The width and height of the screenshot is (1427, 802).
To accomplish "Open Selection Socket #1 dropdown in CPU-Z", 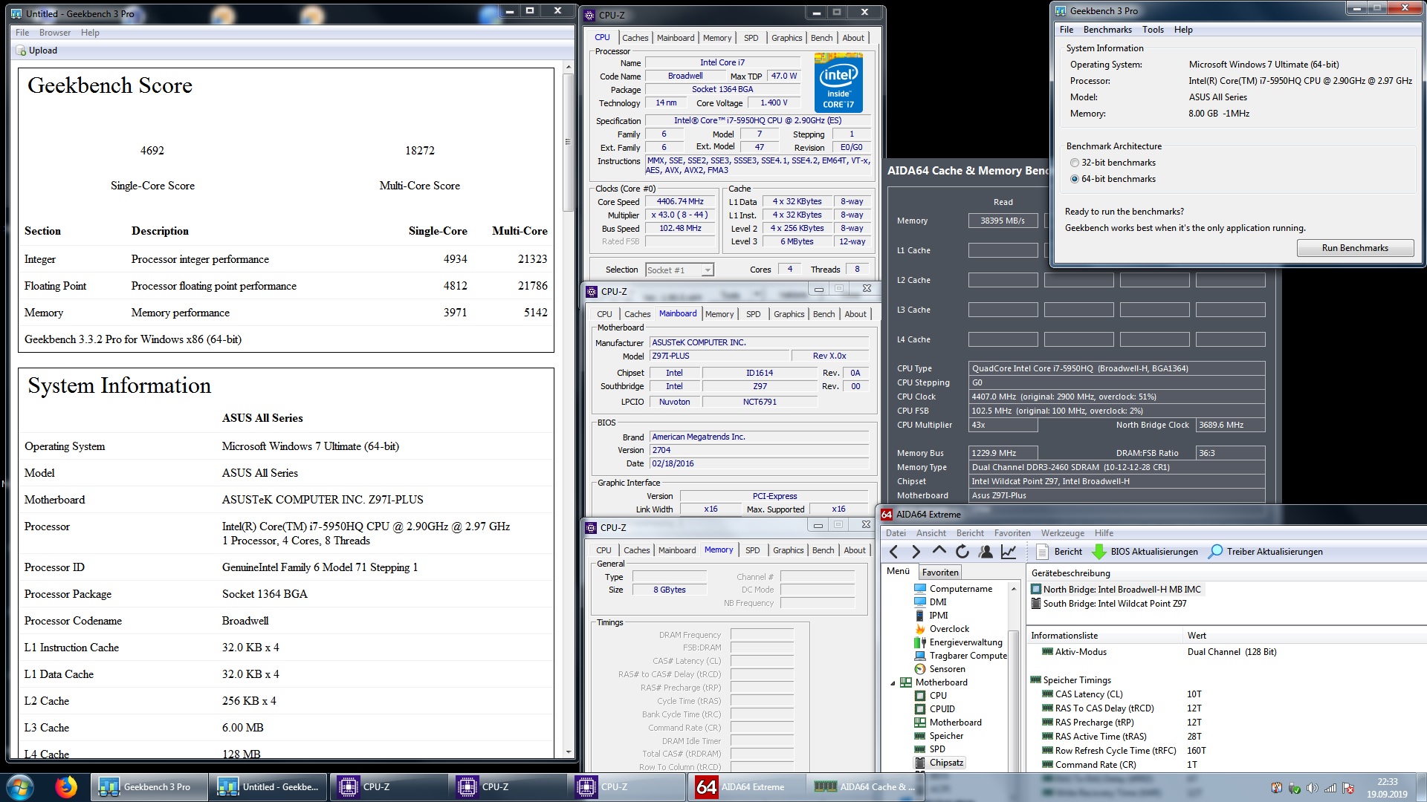I will point(679,270).
